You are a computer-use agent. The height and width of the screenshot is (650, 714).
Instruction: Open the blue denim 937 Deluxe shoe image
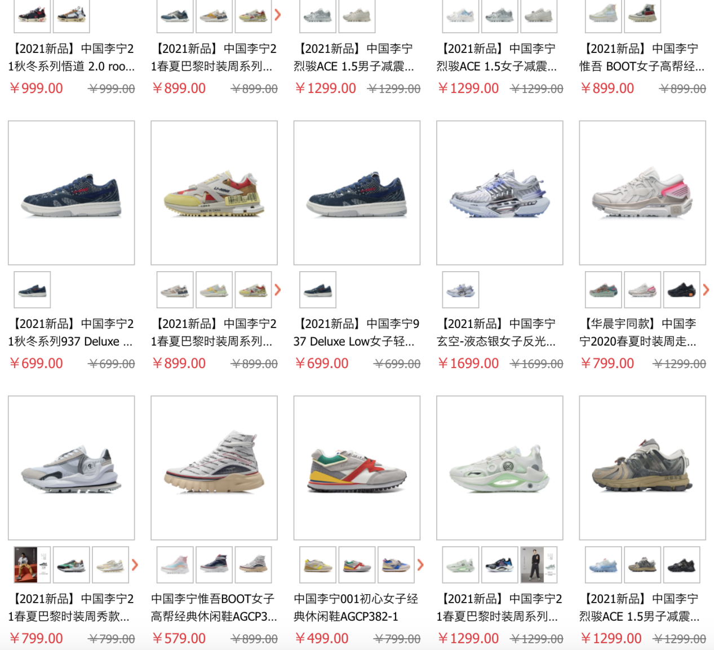pos(72,193)
